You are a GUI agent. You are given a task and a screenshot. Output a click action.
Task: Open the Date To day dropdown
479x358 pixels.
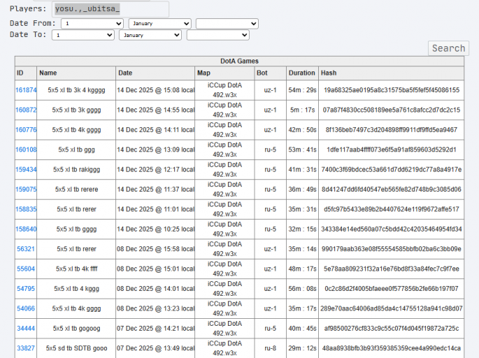tap(83, 35)
